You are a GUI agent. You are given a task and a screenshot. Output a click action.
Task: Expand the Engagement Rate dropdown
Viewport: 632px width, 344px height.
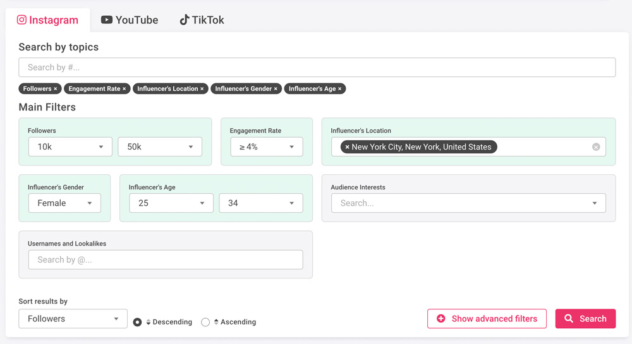click(x=266, y=147)
